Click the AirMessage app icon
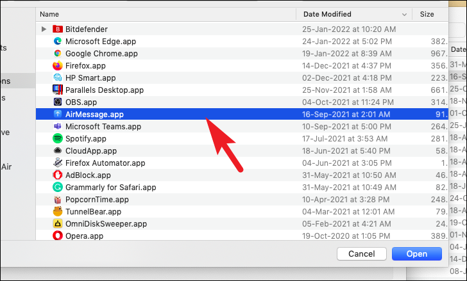Image resolution: width=467 pixels, height=281 pixels. (x=58, y=115)
